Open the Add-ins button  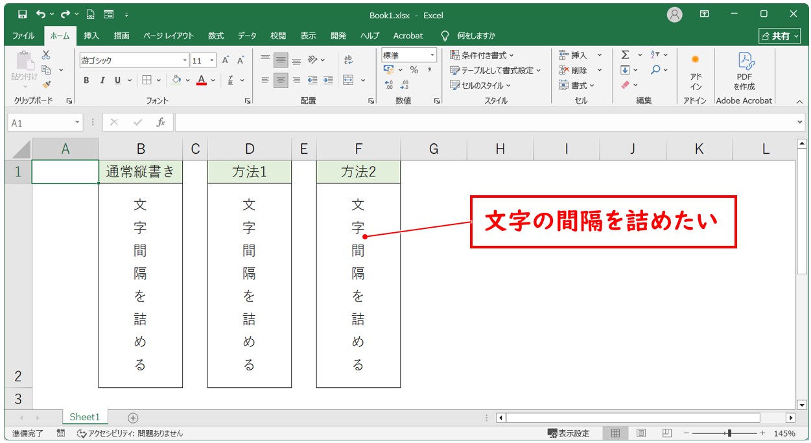pyautogui.click(x=696, y=73)
